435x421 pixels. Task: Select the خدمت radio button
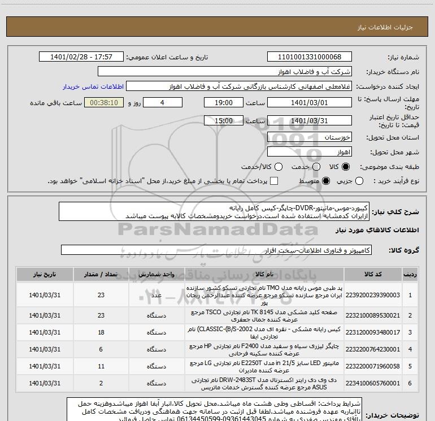[x=316, y=167]
